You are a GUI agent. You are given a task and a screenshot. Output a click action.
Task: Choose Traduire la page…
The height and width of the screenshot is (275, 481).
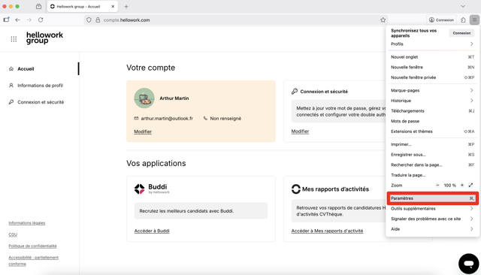(x=432, y=175)
